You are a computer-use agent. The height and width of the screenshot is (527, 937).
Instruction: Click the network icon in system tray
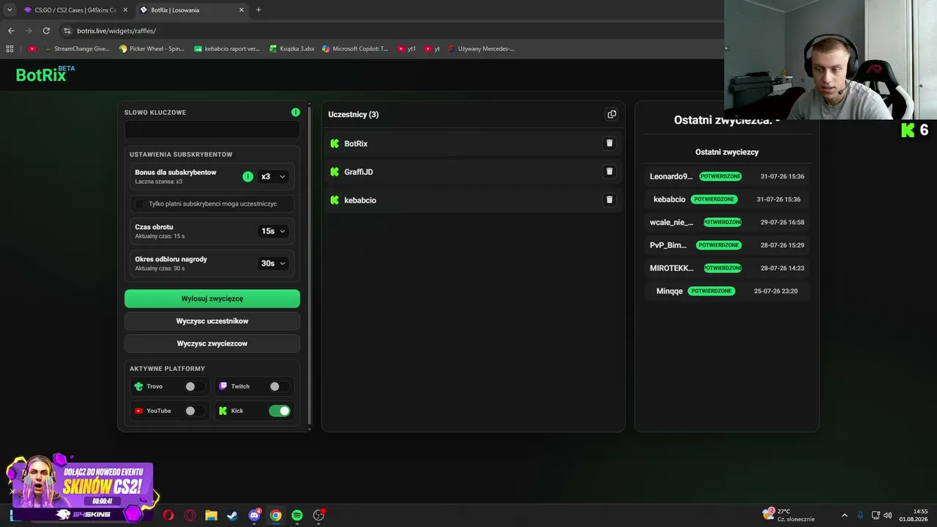click(876, 515)
